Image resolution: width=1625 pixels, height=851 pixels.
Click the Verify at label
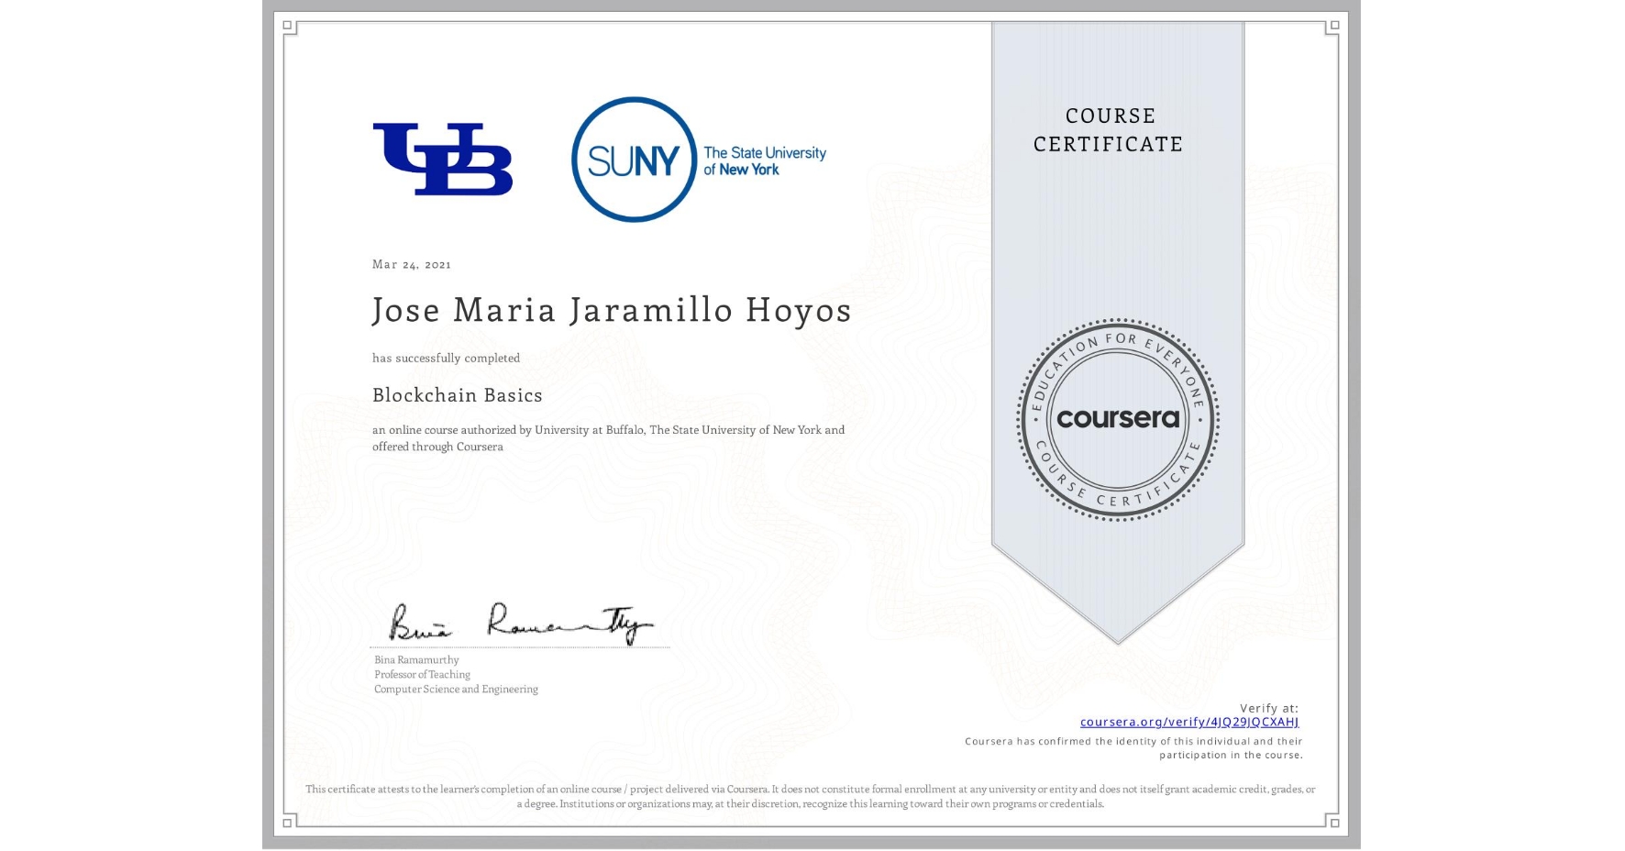1270,706
